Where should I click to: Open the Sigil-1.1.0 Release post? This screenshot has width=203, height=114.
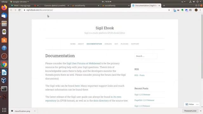pyautogui.click(x=142, y=106)
